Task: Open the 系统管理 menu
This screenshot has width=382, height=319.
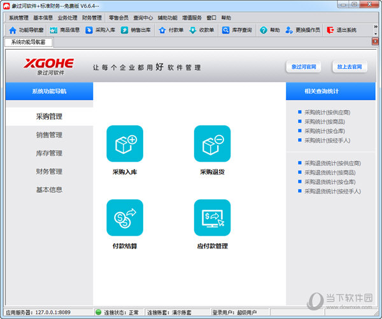Action: click(18, 18)
